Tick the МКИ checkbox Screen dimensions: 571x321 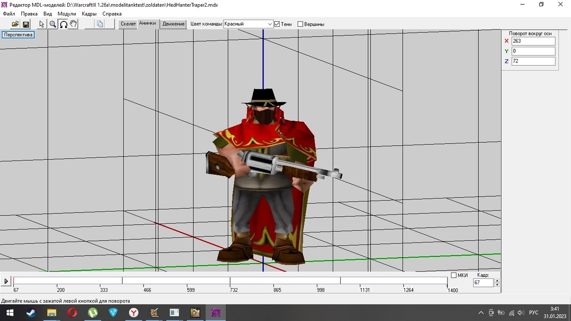(454, 275)
